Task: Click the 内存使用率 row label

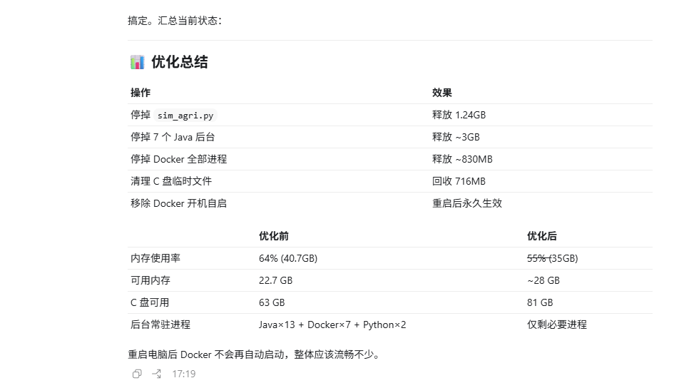Action: click(x=155, y=258)
